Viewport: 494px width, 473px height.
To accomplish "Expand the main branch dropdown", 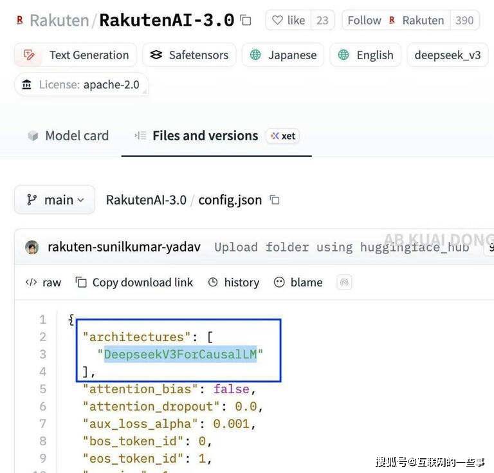I will click(55, 200).
